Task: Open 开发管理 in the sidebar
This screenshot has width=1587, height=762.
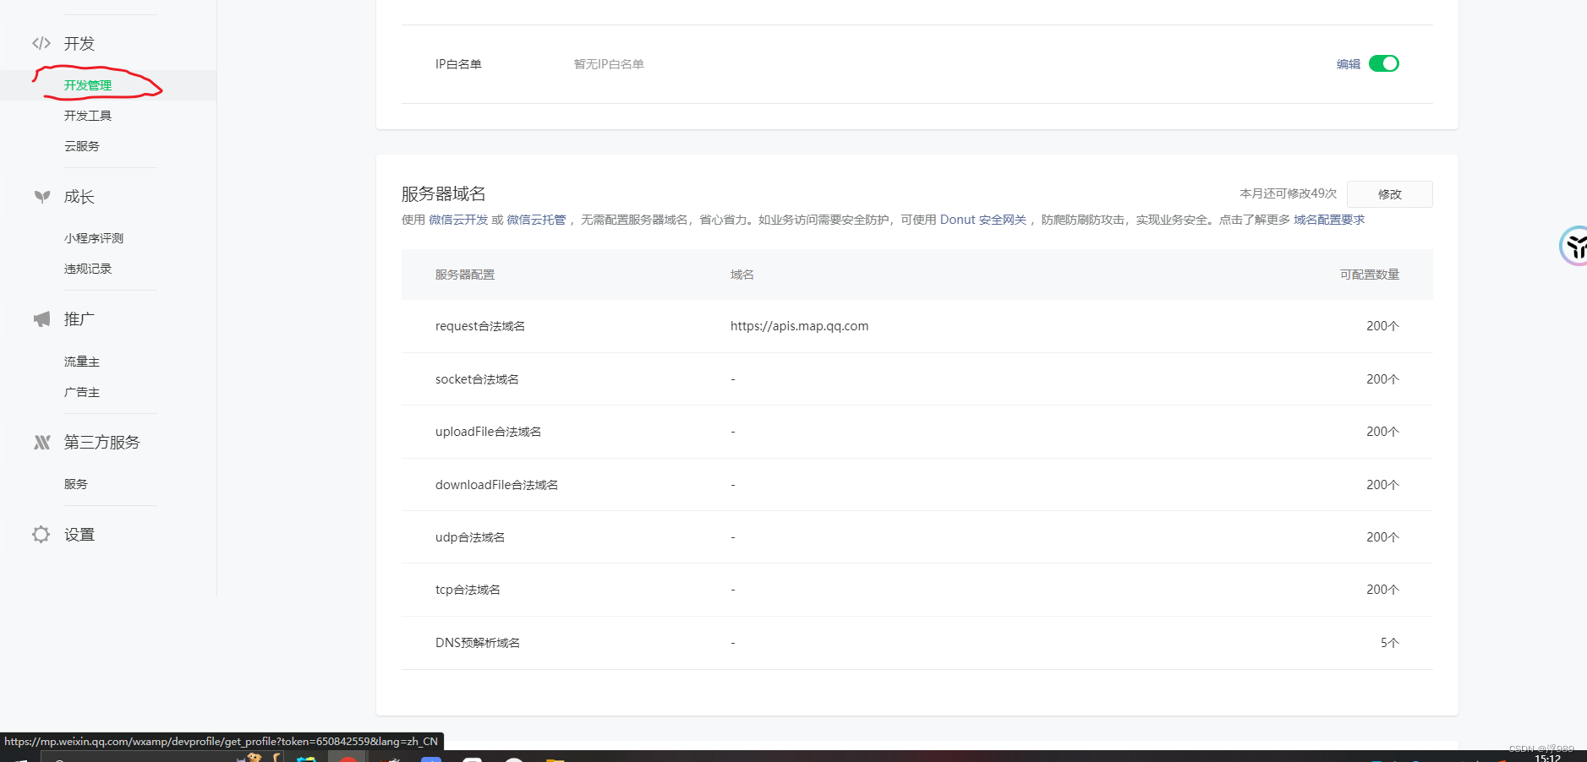Action: point(88,85)
